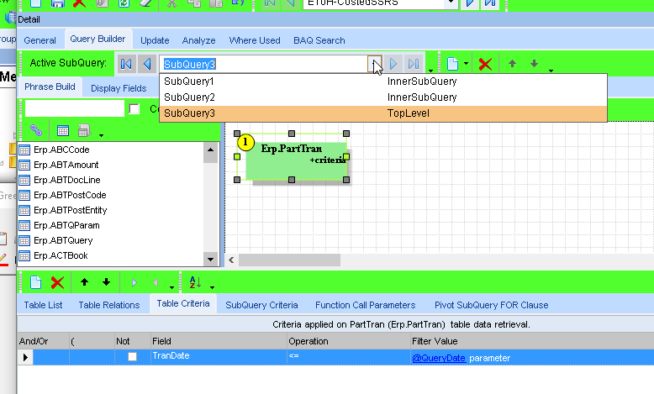Open the Table Relations tab
The width and height of the screenshot is (654, 394).
[x=109, y=305]
